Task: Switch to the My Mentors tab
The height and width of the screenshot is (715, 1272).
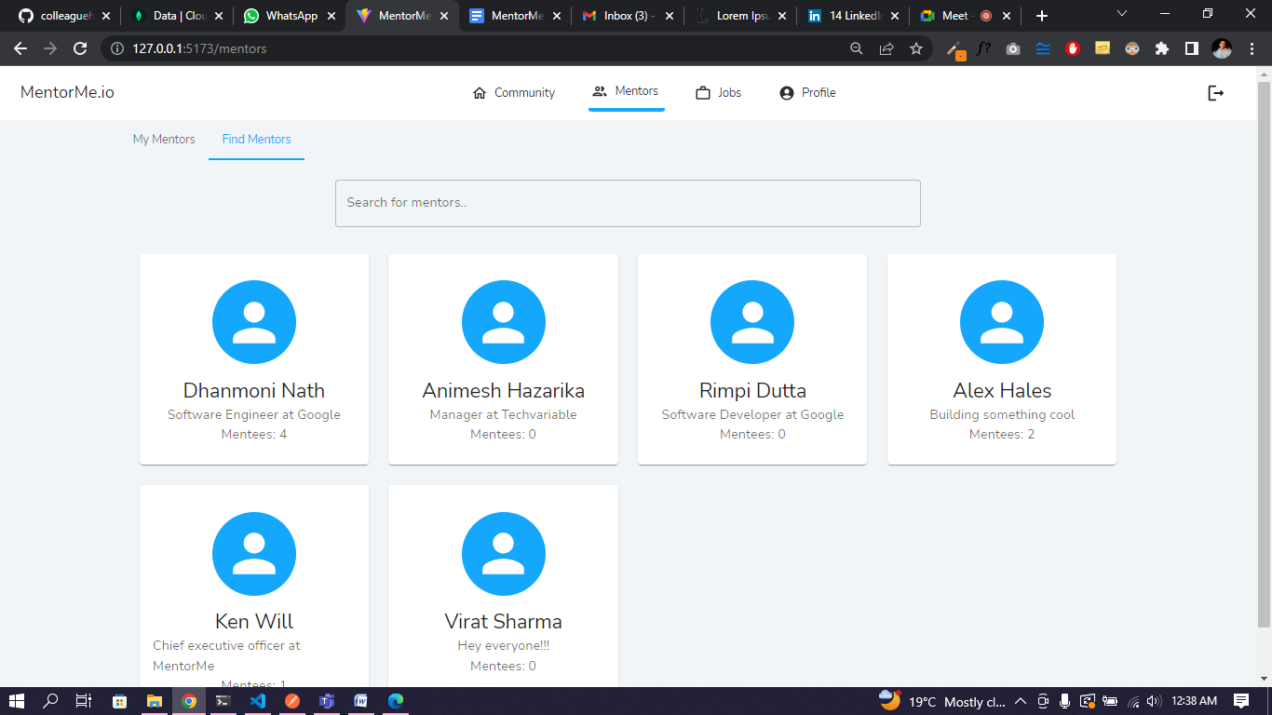Action: 164,139
